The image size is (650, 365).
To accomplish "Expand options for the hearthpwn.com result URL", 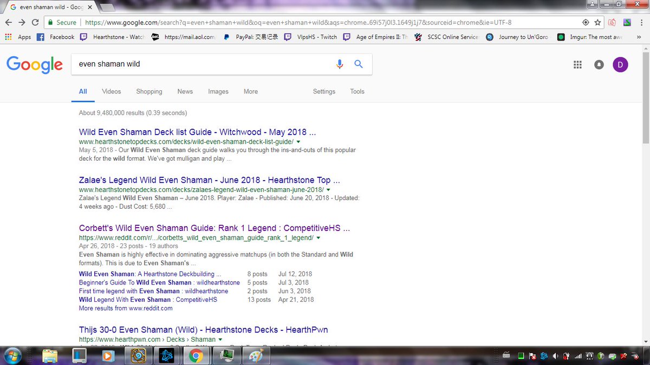I will tap(220, 340).
